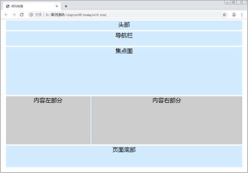The image size is (248, 173).
Task: Minimize the browser window
Action: click(x=227, y=2)
